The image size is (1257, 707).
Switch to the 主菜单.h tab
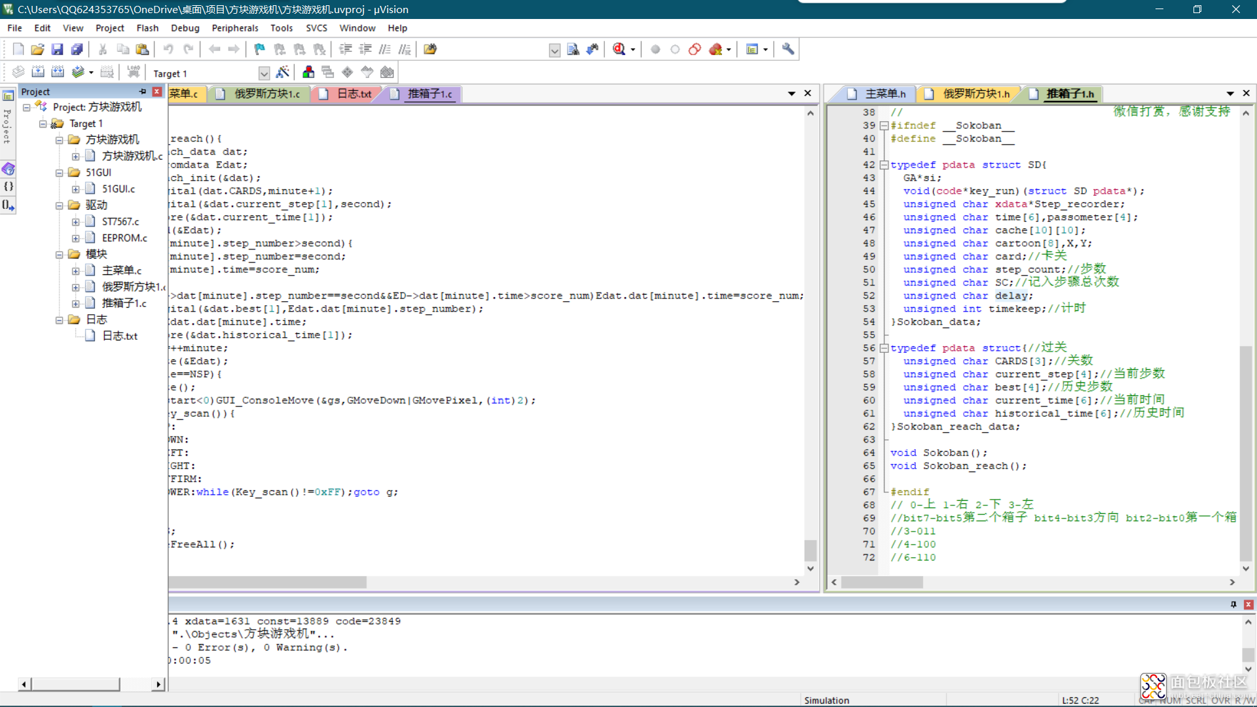point(877,94)
